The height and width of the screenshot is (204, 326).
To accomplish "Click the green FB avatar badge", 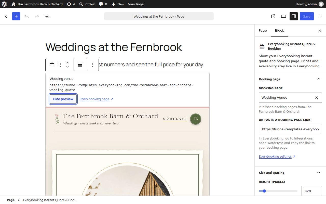I will click(196, 119).
